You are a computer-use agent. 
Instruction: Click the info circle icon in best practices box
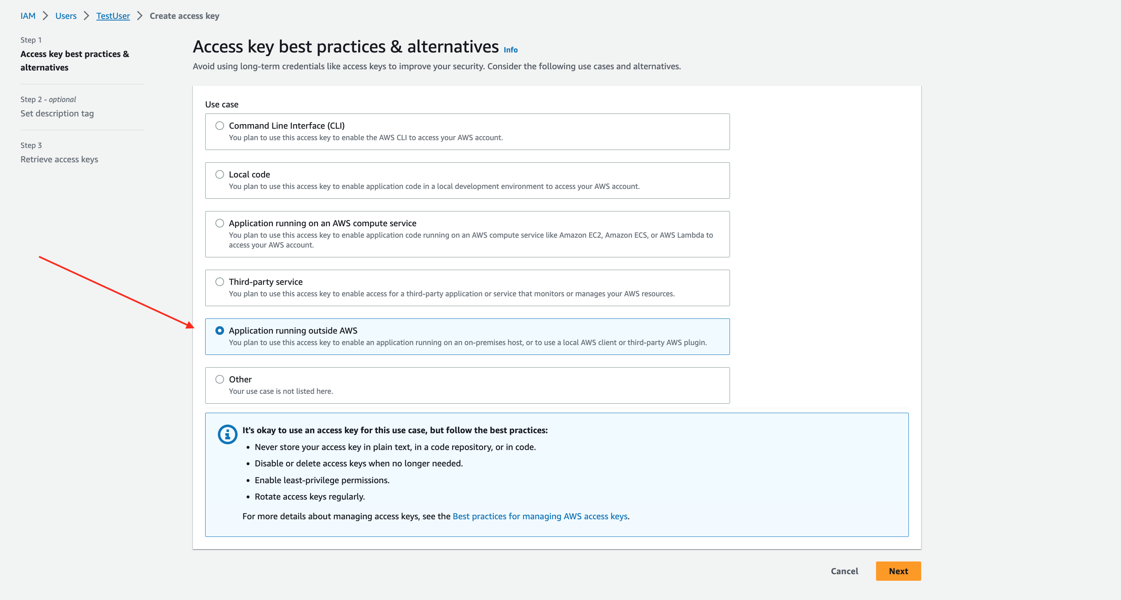coord(227,434)
